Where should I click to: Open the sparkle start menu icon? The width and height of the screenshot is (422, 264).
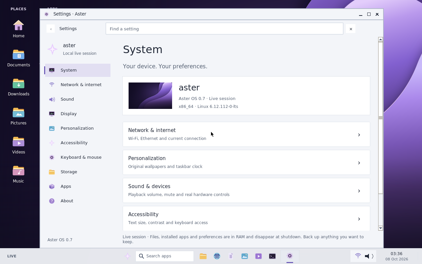point(128,256)
